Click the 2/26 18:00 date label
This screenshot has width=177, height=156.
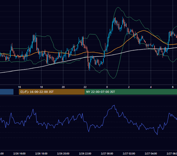41,153
